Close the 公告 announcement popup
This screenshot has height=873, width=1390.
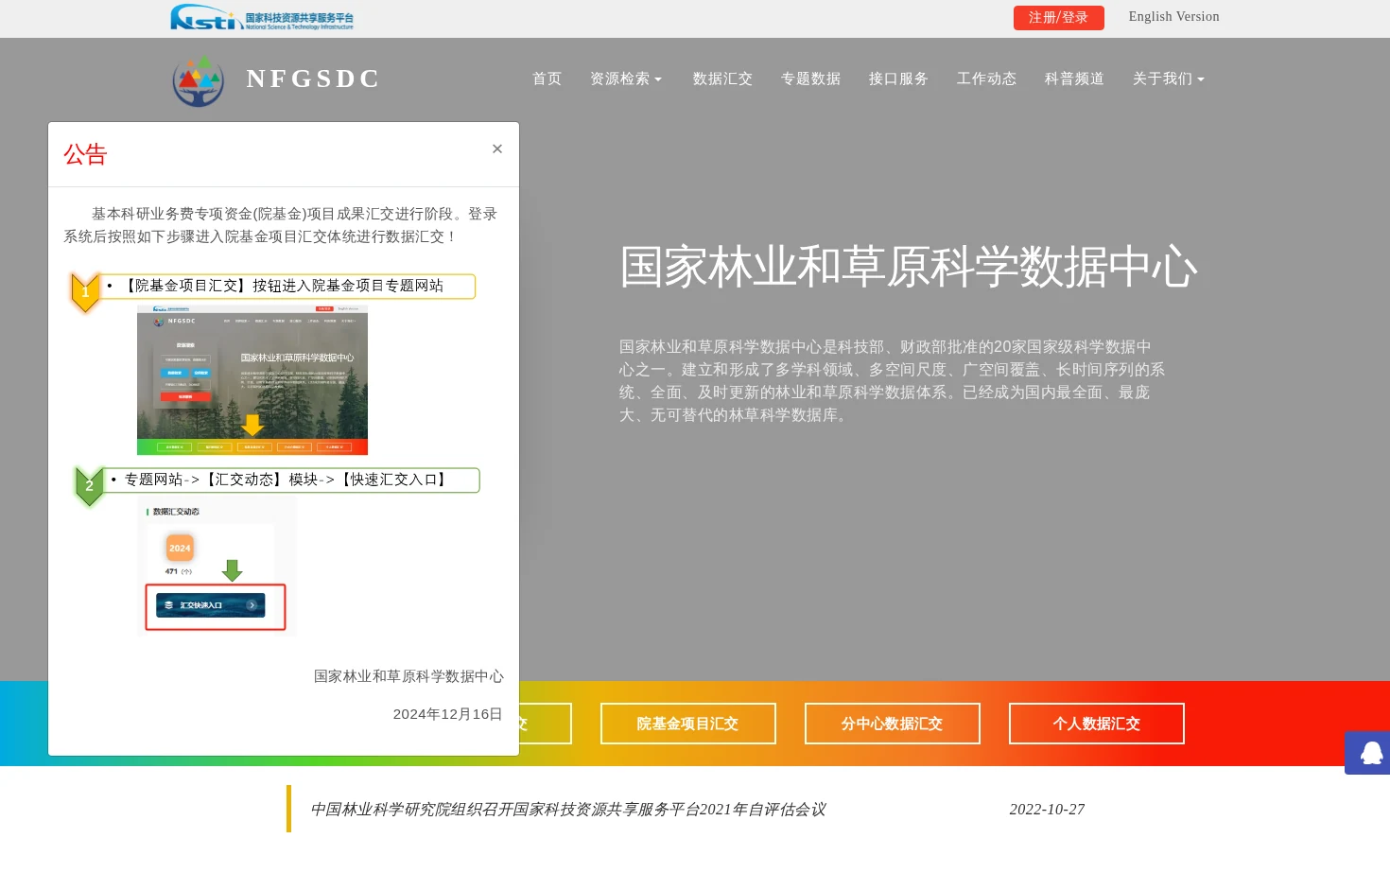497,148
